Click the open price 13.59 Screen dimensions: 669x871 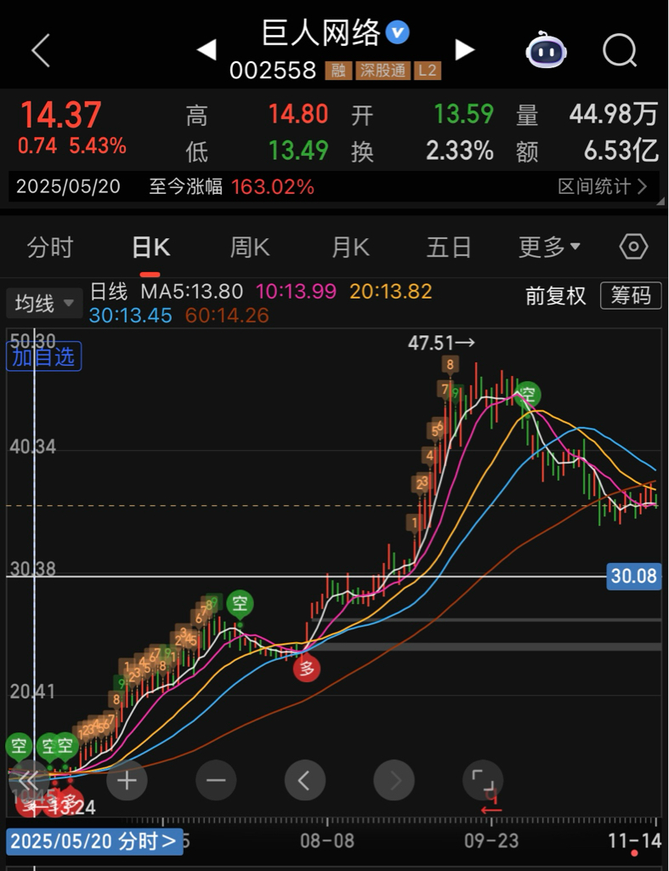[463, 114]
